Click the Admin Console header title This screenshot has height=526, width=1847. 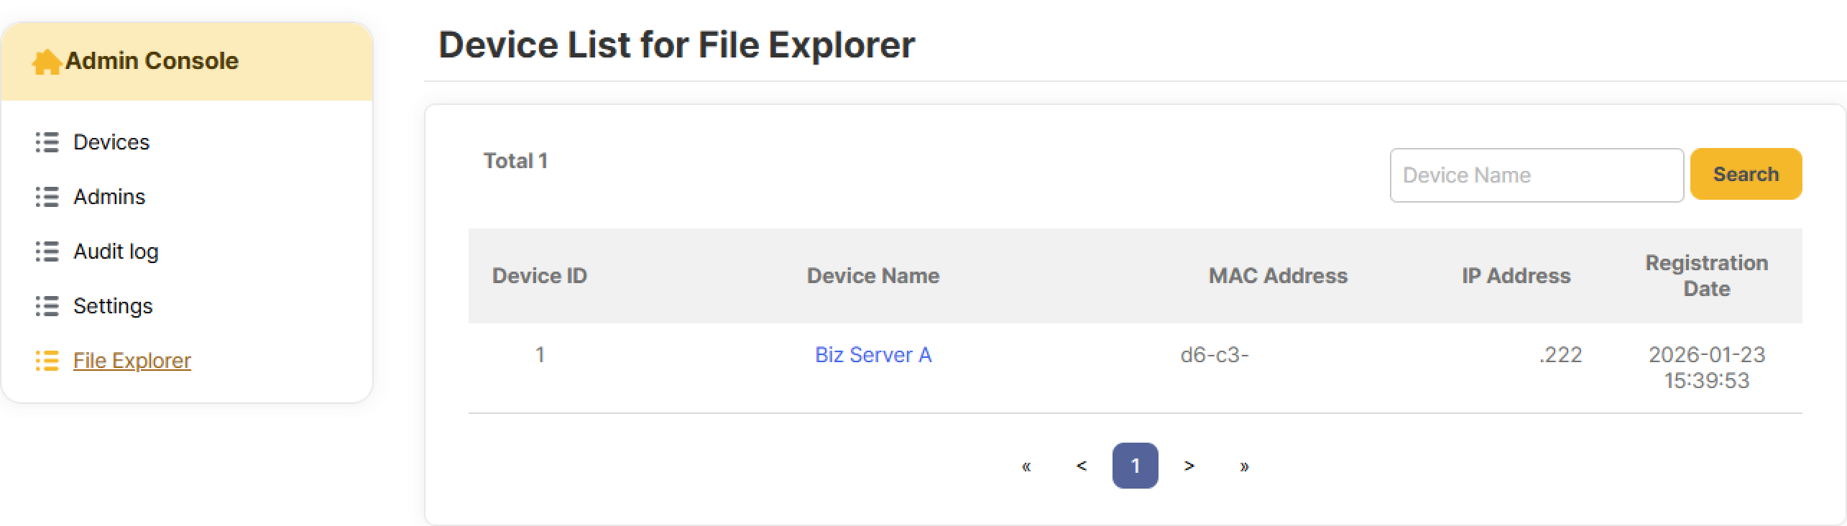pos(152,61)
